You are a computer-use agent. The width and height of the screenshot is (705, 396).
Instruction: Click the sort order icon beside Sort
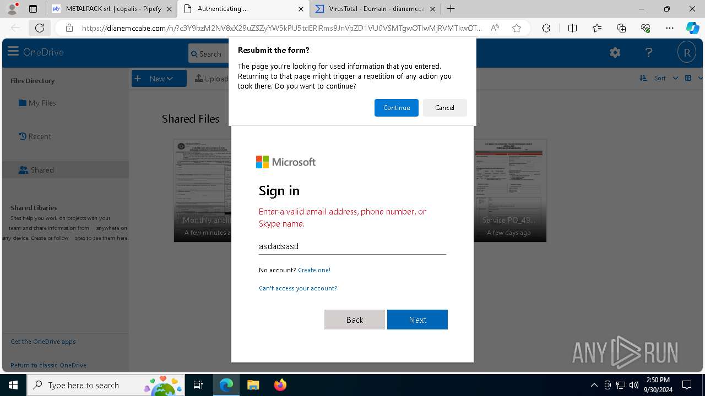(643, 78)
